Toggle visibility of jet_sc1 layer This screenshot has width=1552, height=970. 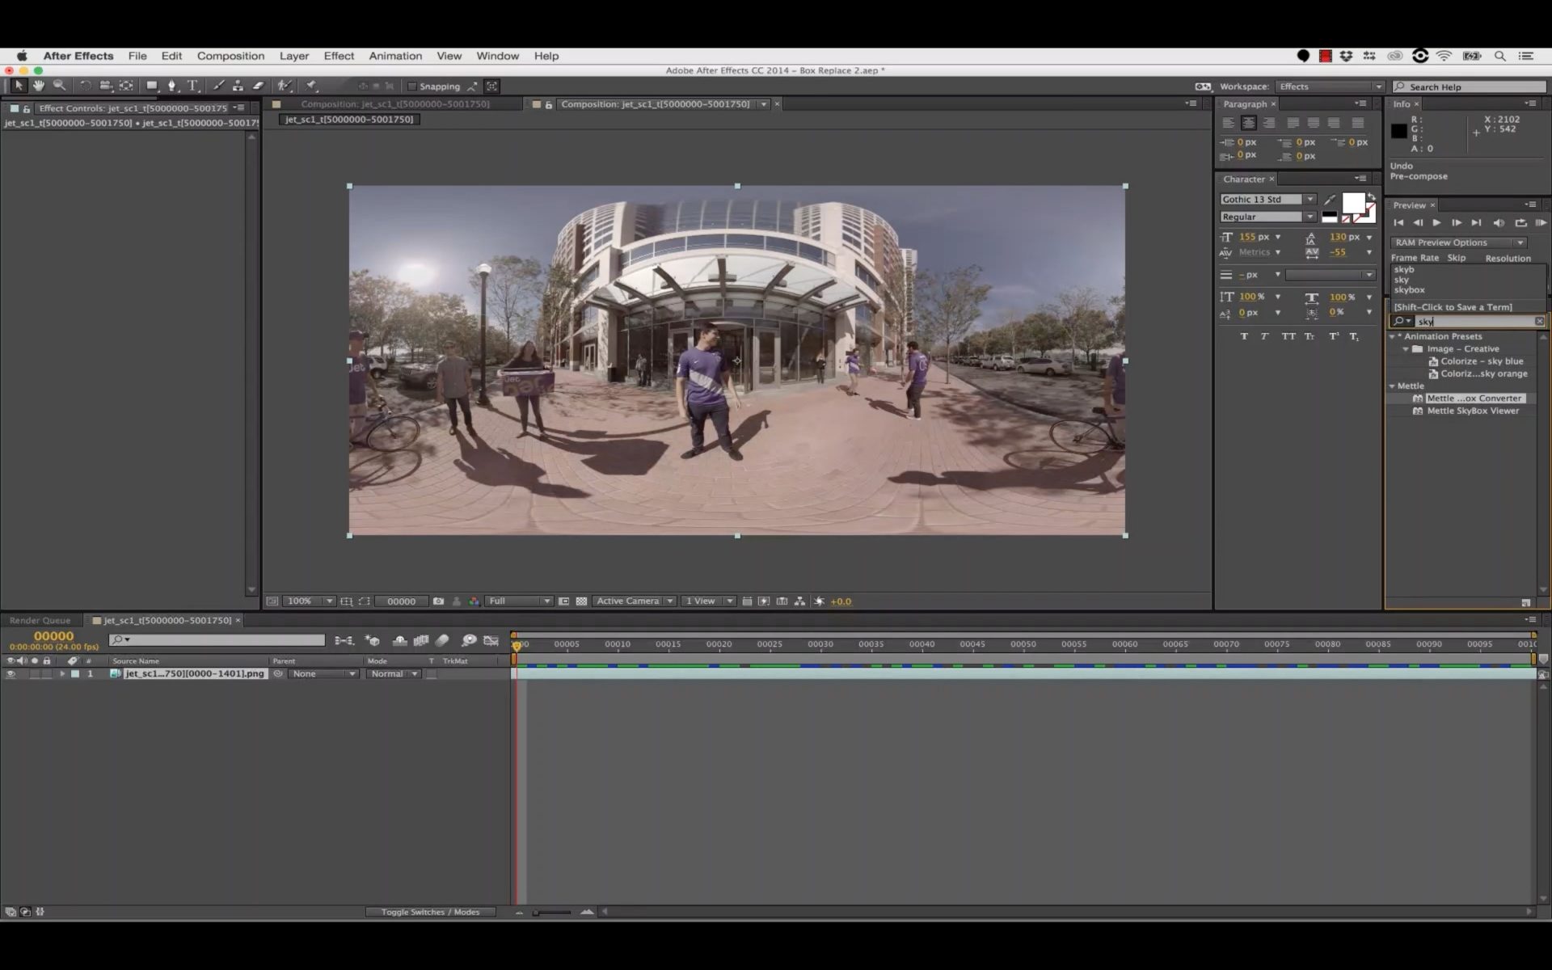click(x=10, y=674)
